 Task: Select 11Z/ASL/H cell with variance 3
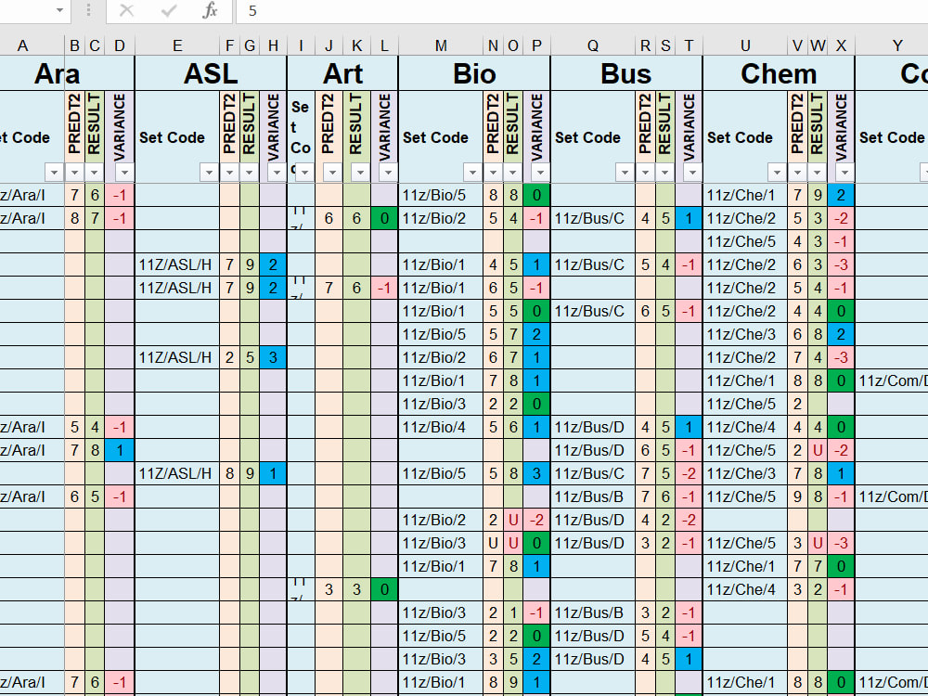pos(177,357)
